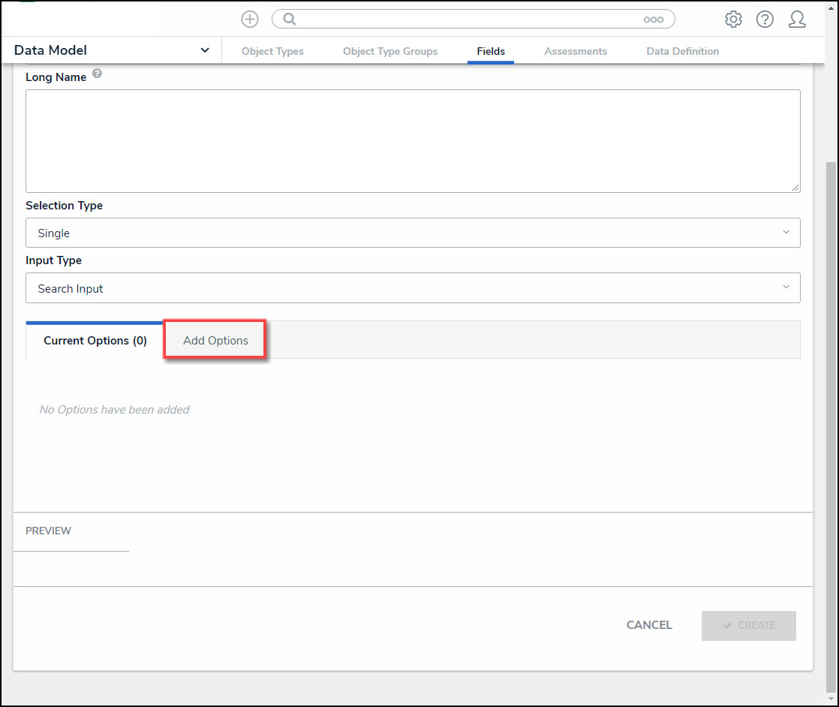Switch to the Object Types tab

pyautogui.click(x=272, y=51)
